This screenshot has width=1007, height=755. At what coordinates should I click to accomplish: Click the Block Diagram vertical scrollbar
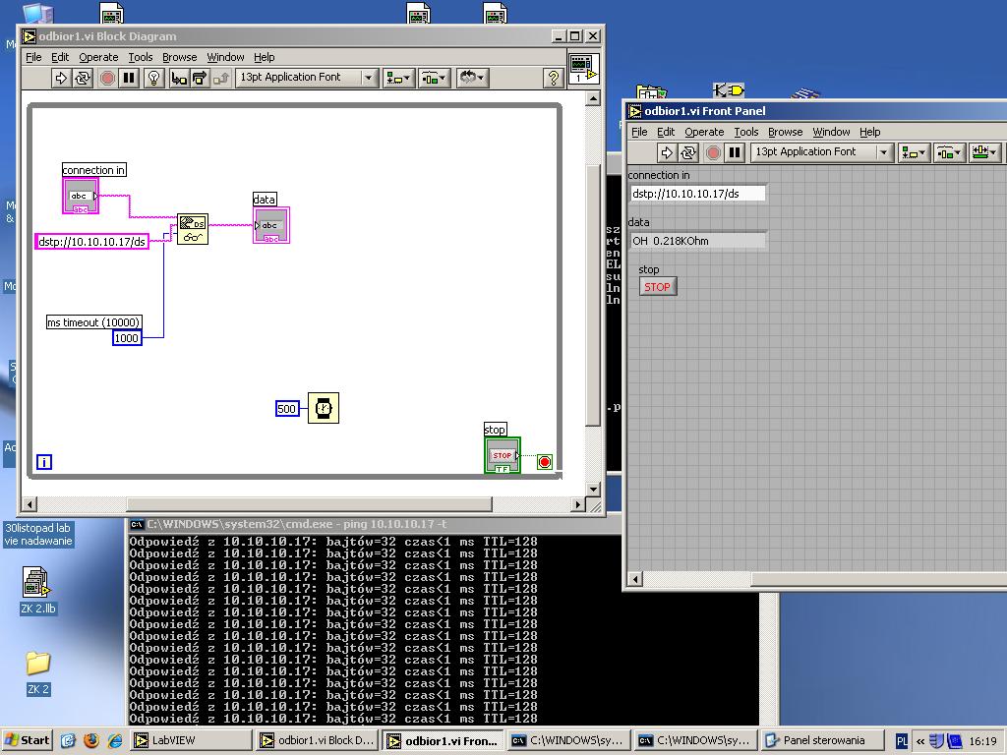[x=593, y=295]
